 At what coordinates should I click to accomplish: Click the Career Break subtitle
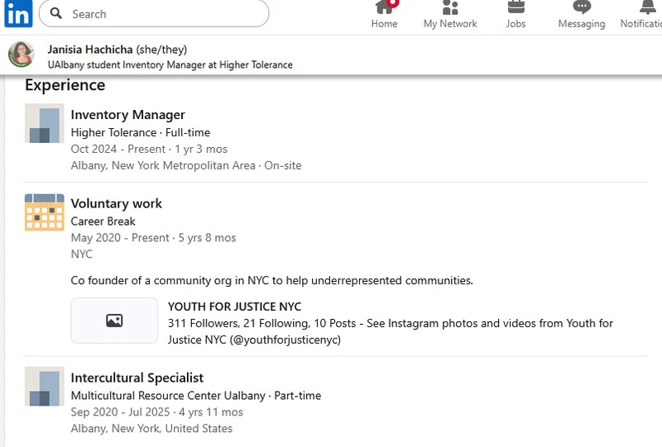[103, 221]
